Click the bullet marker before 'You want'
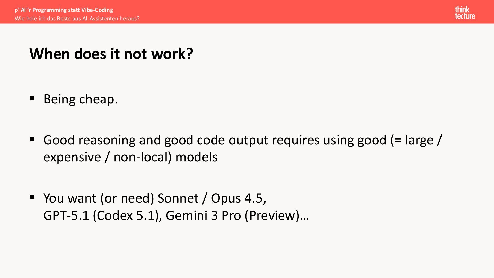The image size is (494, 278). point(32,197)
